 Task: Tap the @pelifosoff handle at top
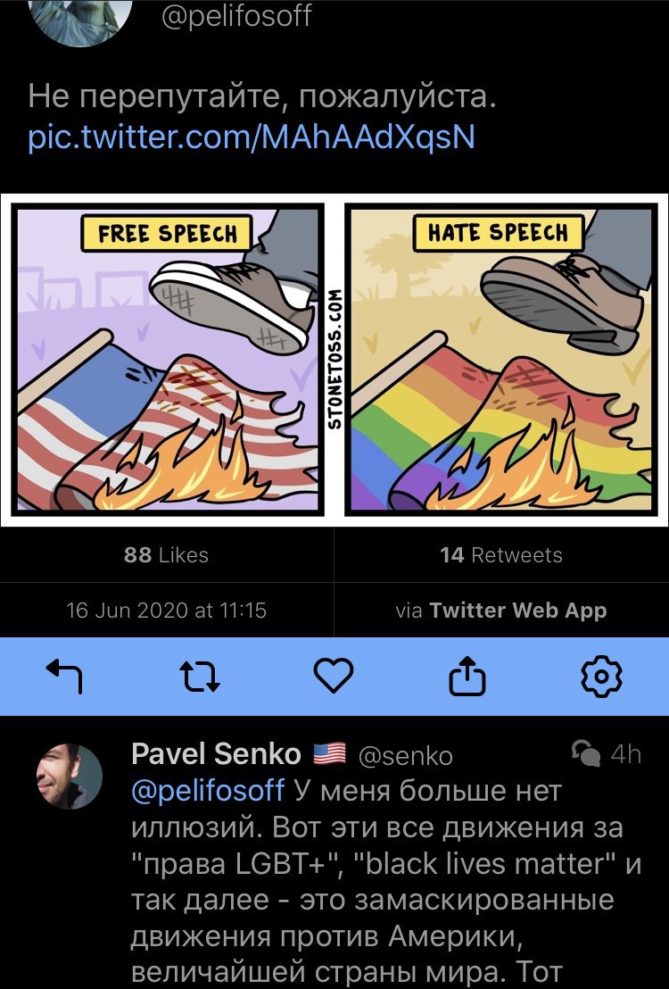(236, 15)
